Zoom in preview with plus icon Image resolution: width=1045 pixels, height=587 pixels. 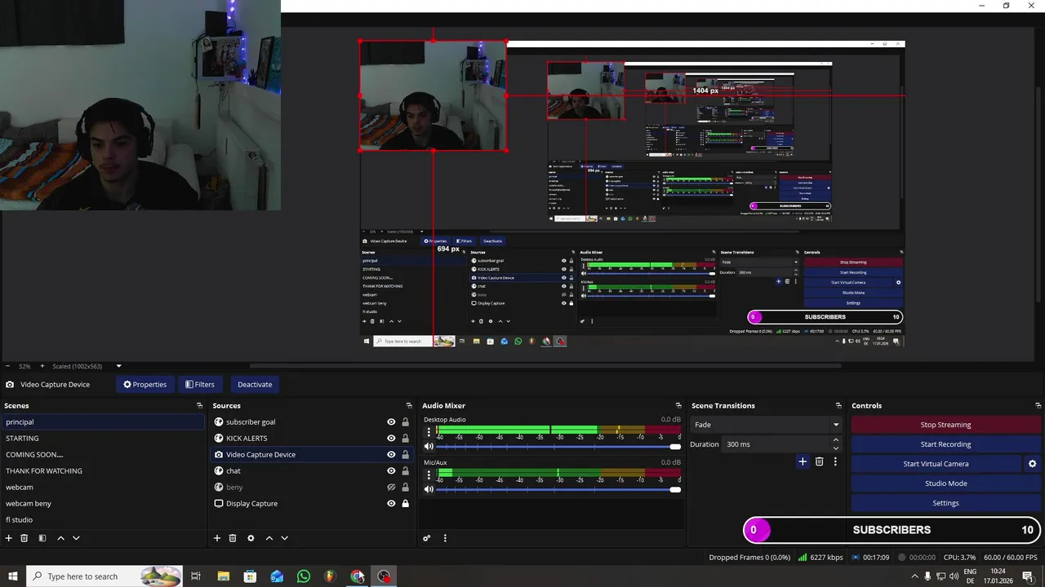pos(43,366)
